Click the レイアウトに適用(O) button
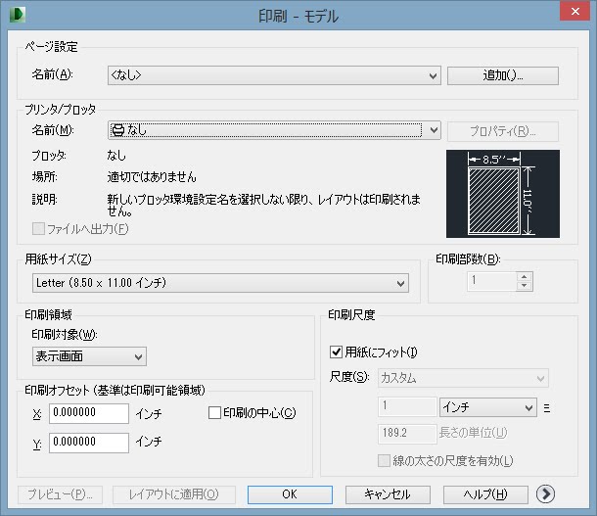Screen dimensions: 597x516 174,494
